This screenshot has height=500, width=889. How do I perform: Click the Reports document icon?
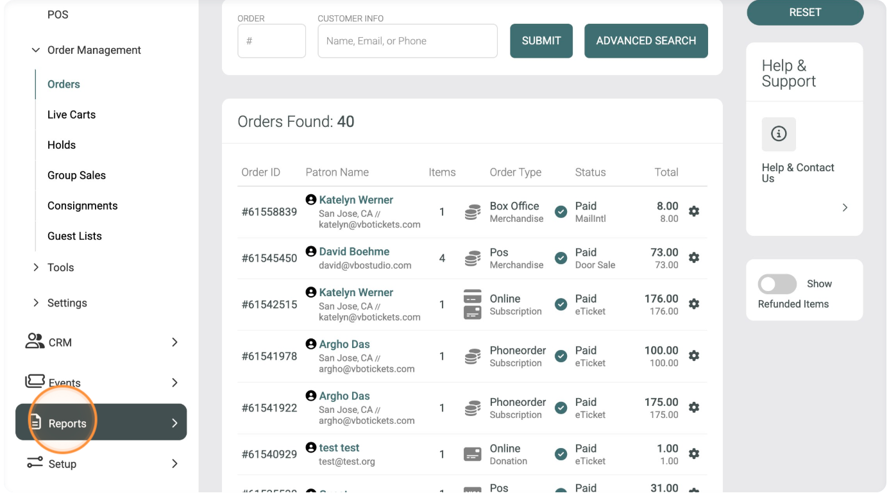coord(35,422)
